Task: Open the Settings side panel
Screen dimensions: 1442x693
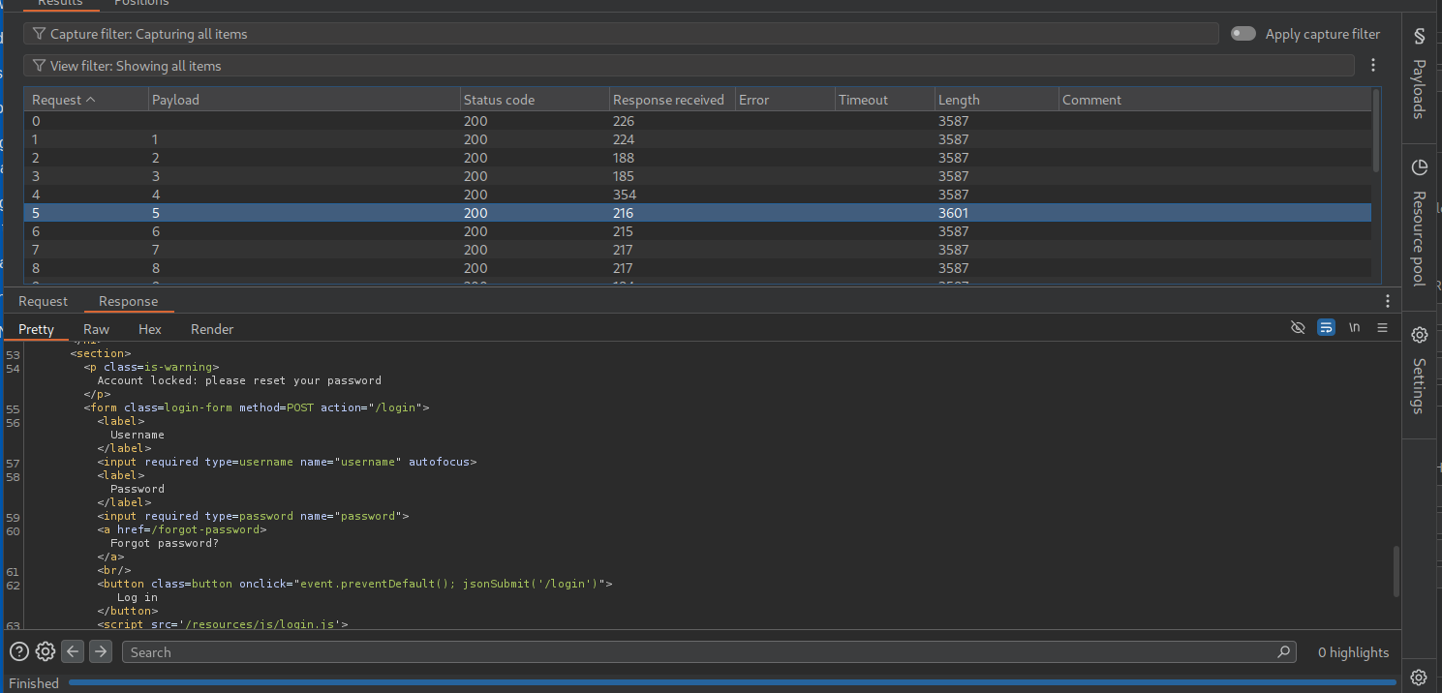Action: click(x=1419, y=371)
